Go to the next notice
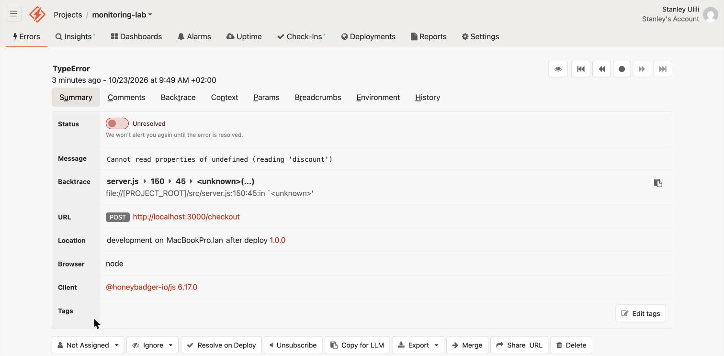This screenshot has height=356, width=724. click(642, 69)
